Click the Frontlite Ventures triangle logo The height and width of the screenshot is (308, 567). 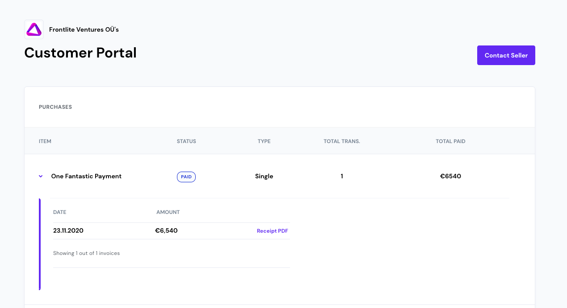(34, 29)
